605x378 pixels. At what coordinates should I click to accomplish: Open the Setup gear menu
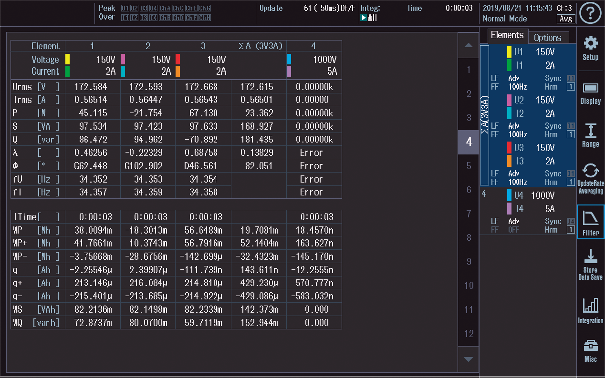[591, 48]
